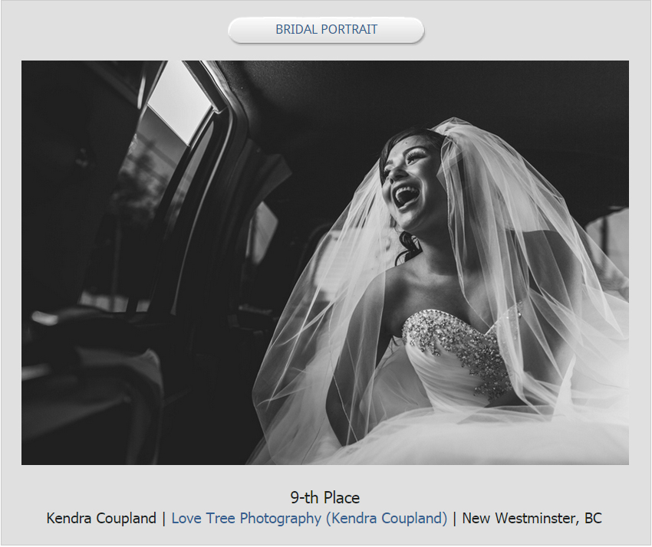Click the BRIDAL PORTRAIT button
The width and height of the screenshot is (652, 547).
(326, 30)
